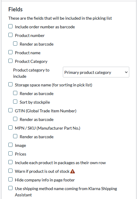Open the Primary product category dropdown
The height and width of the screenshot is (199, 137).
(96, 72)
